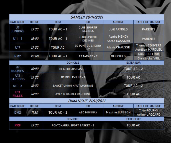Click 'TOUR AC' in the U17 row

[58, 48]
